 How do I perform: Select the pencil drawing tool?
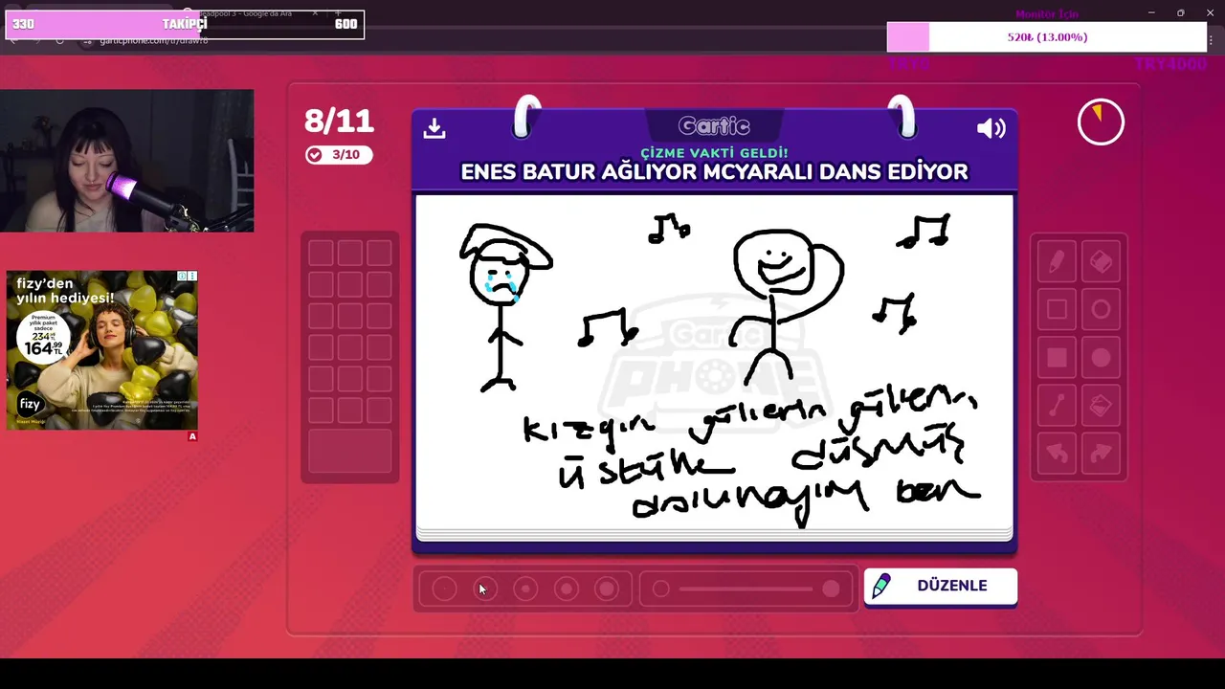(1057, 261)
